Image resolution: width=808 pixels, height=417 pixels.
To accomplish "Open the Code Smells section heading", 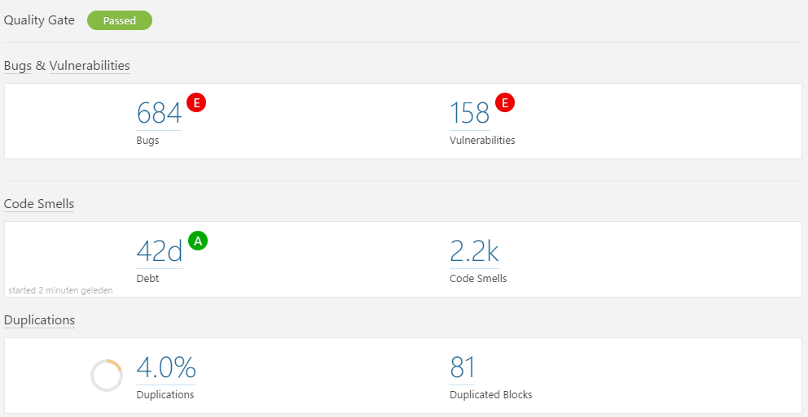I will 39,204.
